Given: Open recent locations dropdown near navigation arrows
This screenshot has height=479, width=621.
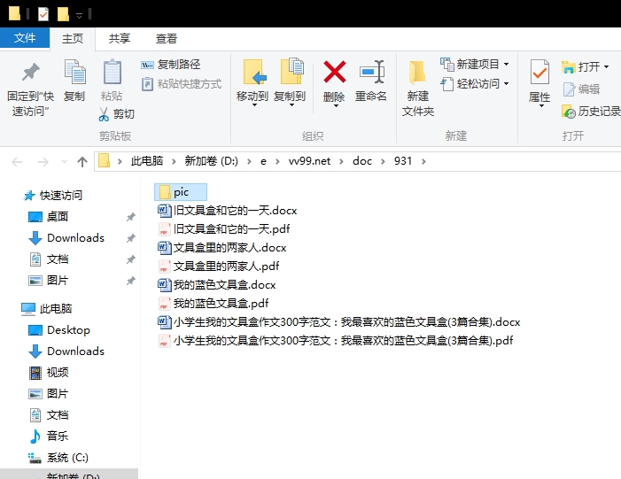Looking at the screenshot, I should click(64, 162).
